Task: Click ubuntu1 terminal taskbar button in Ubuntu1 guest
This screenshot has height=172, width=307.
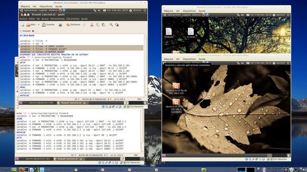Action: pos(40,103)
